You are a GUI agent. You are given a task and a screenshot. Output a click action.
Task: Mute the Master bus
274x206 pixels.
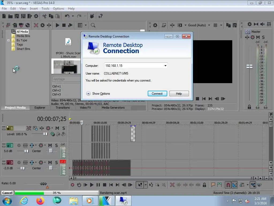[x=258, y=37]
